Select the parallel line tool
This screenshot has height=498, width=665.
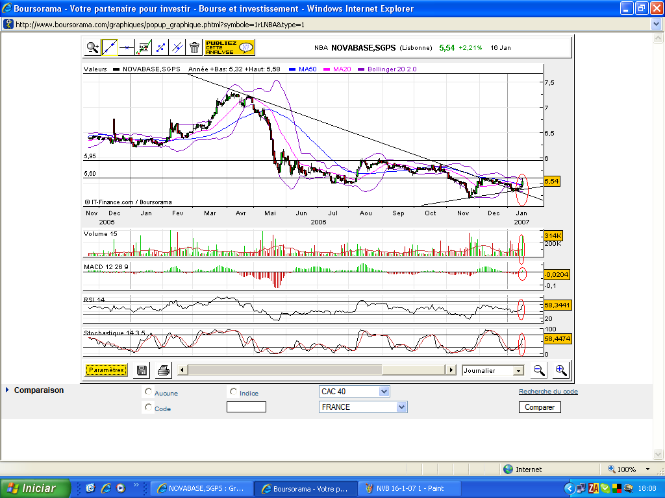point(177,47)
